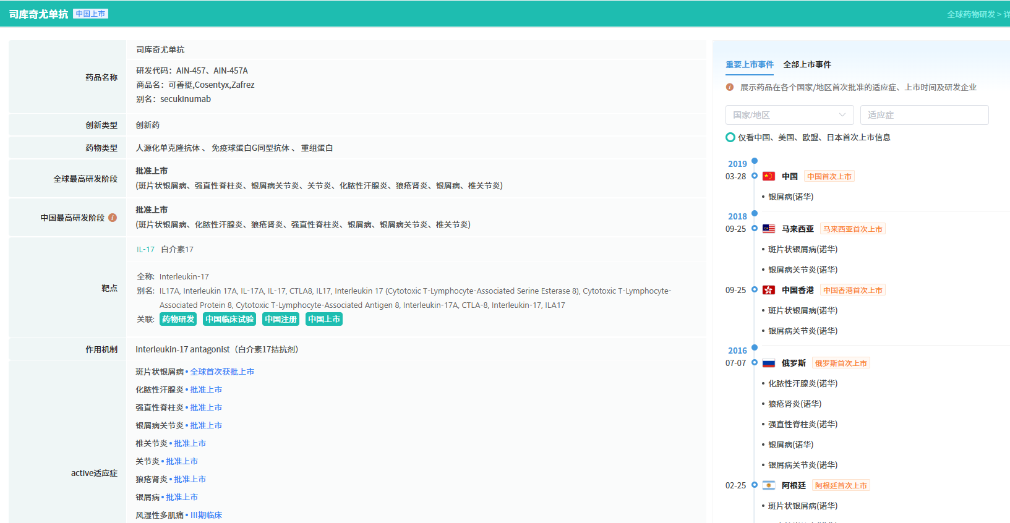Screen dimensions: 1010x523
Task: Click 全球首次获批上市 link for 斑片状银屑病
Action: (222, 372)
